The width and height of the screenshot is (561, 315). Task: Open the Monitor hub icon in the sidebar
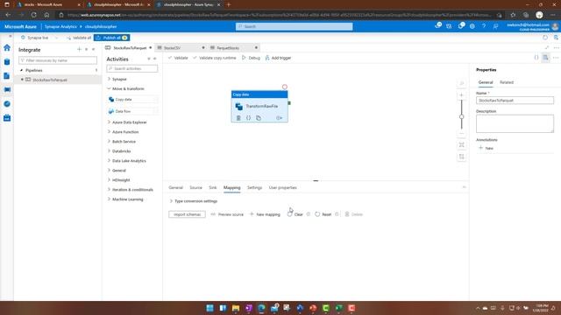coord(7,104)
